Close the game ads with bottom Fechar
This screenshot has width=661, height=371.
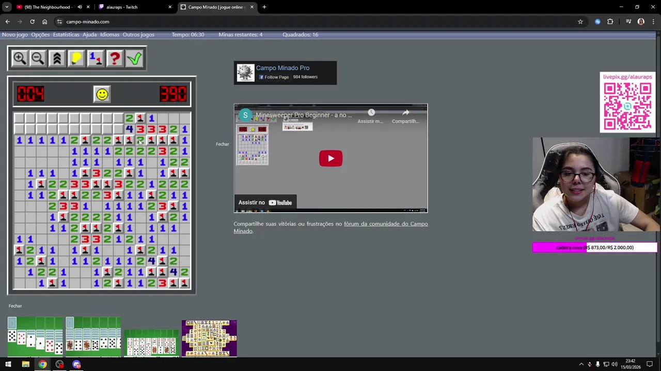pyautogui.click(x=15, y=306)
